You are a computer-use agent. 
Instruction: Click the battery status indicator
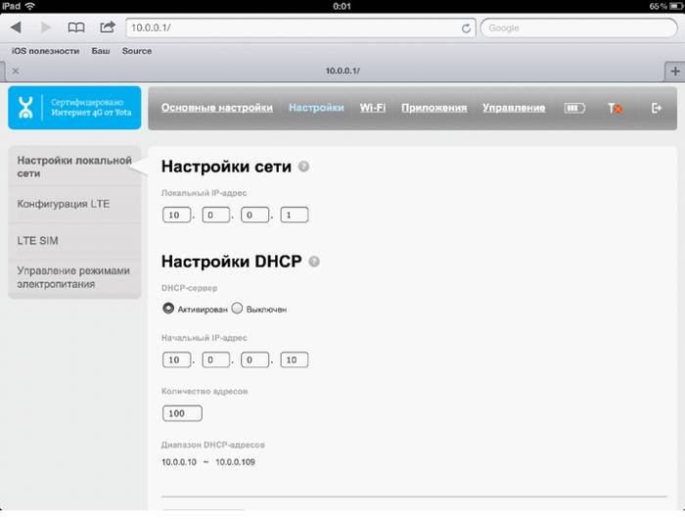[x=576, y=108]
